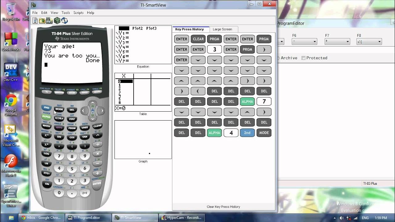The image size is (395, 222).
Task: Tap the MATH key on the calculator
Action: (x=46, y=126)
